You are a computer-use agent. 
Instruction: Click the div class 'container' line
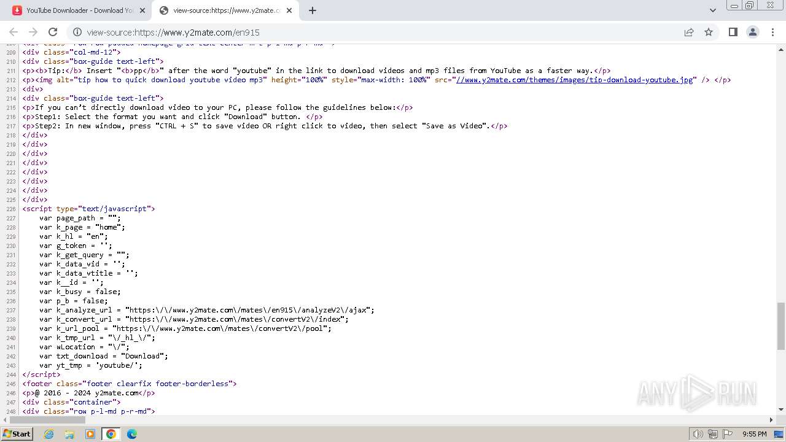[x=71, y=402]
